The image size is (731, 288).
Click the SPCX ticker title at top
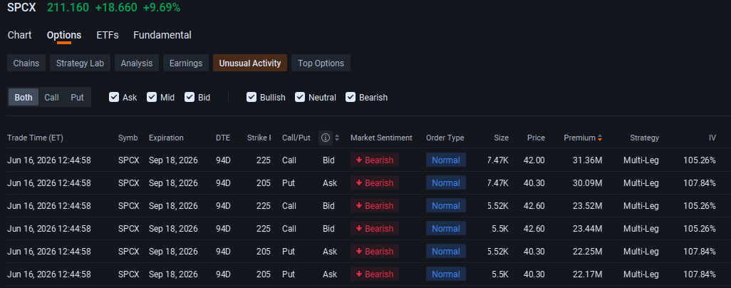[x=22, y=7]
